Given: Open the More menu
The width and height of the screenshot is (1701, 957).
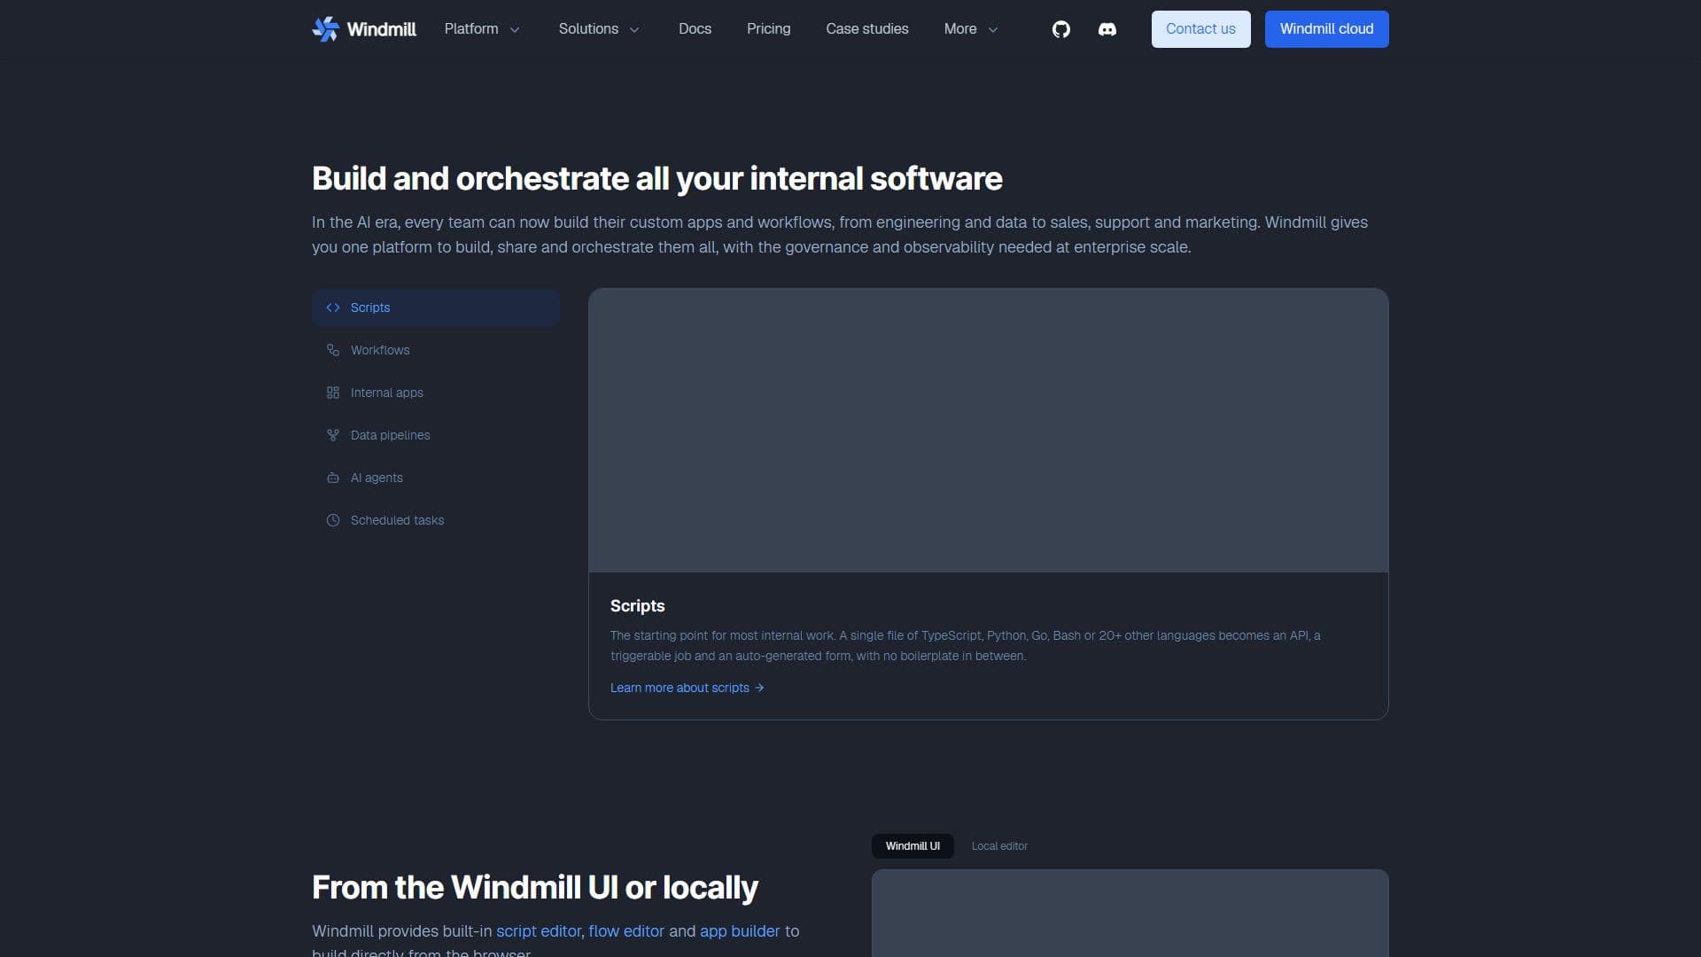Looking at the screenshot, I should (x=971, y=29).
